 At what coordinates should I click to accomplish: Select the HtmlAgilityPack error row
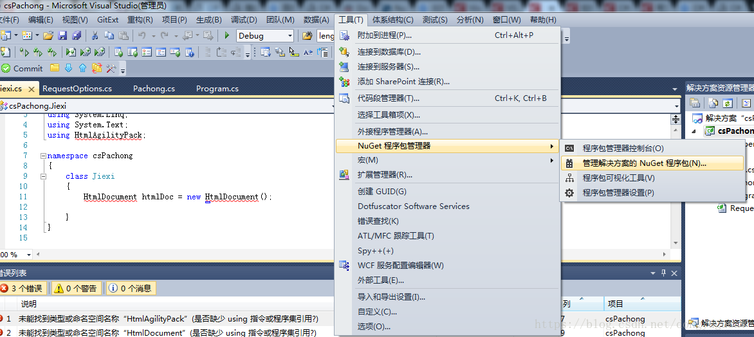(x=340, y=318)
